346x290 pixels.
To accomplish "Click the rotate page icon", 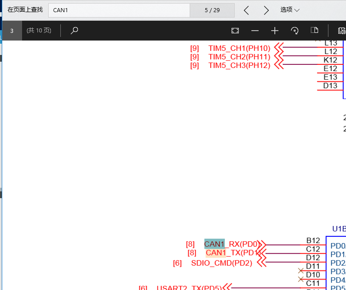I will tap(295, 31).
